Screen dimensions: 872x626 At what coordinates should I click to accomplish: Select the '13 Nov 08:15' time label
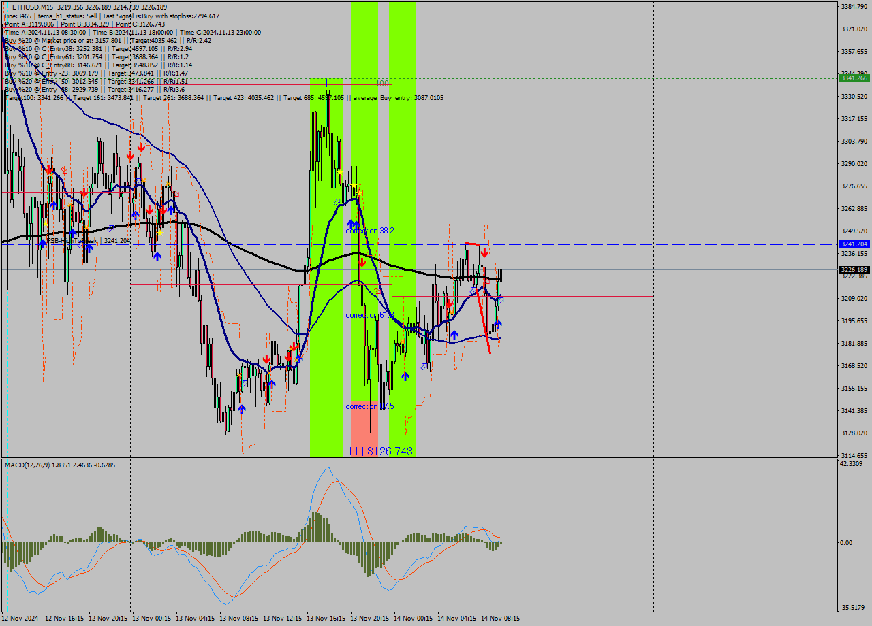pyautogui.click(x=238, y=619)
